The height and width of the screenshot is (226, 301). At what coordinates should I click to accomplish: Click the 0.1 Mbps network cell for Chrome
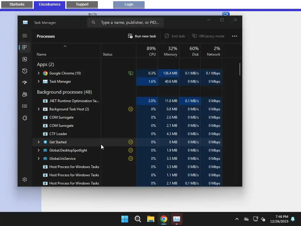pyautogui.click(x=212, y=73)
